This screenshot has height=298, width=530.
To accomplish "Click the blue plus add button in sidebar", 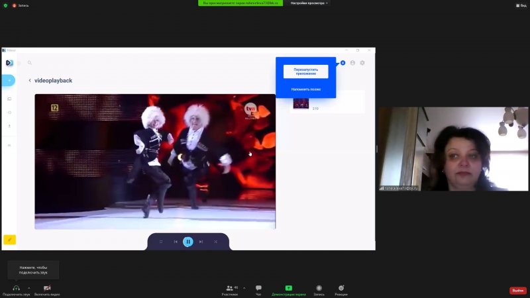I will 9,80.
